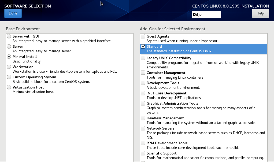Enable Container Management add-on

[x=143, y=73]
